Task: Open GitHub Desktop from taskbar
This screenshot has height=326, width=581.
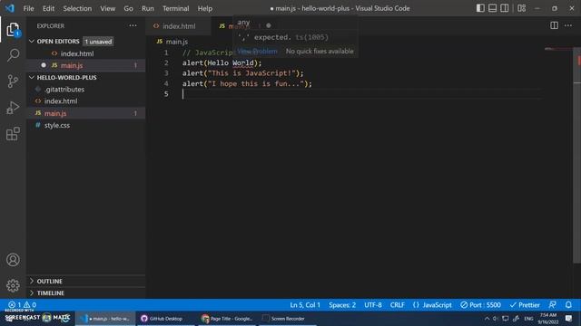Action: 166,318
